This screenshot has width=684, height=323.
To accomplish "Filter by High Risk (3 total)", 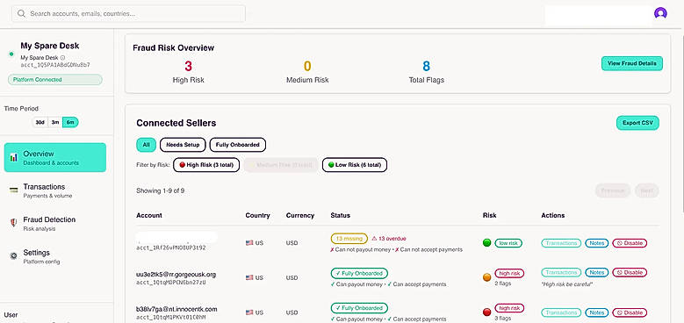I will click(x=206, y=165).
